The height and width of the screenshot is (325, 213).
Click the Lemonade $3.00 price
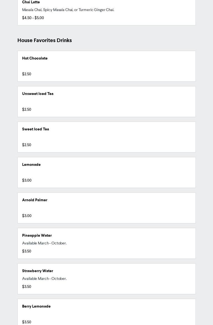(x=27, y=180)
